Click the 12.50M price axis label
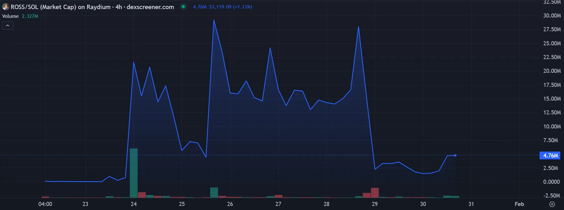 (x=552, y=112)
